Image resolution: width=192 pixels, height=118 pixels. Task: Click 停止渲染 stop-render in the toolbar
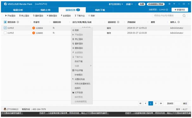click(24, 16)
